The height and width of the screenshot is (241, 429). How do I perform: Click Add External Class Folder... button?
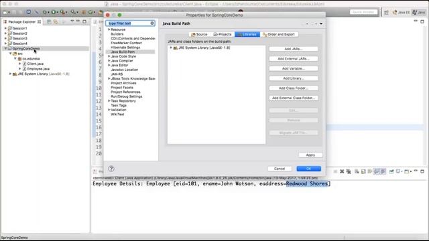294,98
